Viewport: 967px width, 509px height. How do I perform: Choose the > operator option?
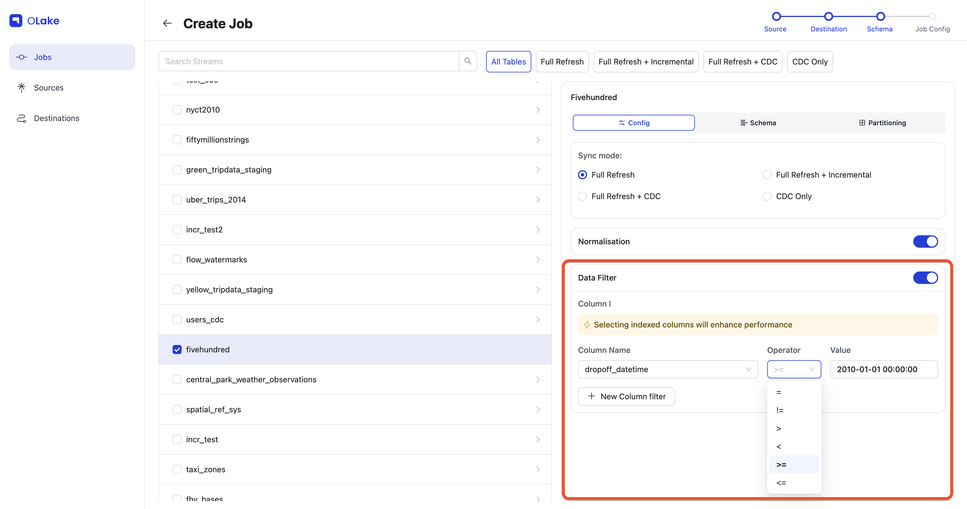point(794,428)
